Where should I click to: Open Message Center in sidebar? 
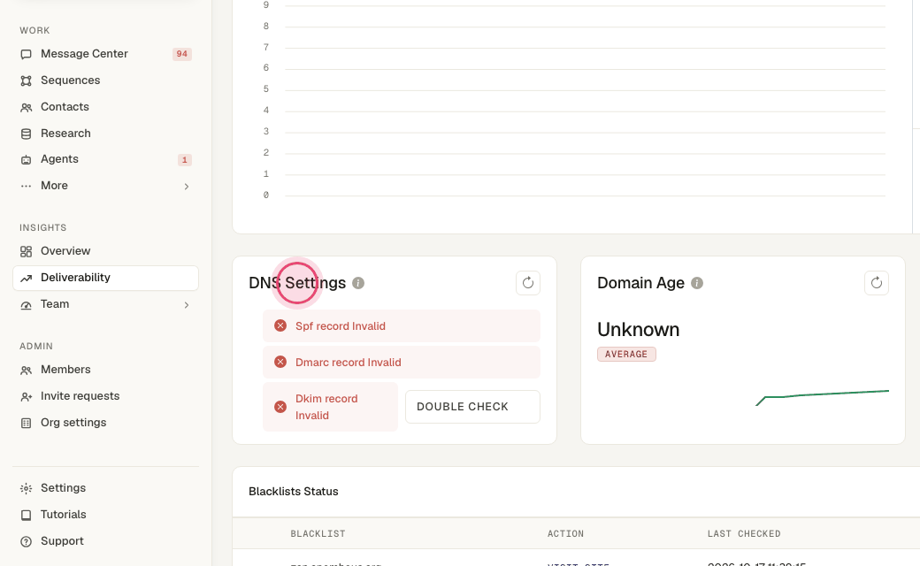[x=105, y=54]
